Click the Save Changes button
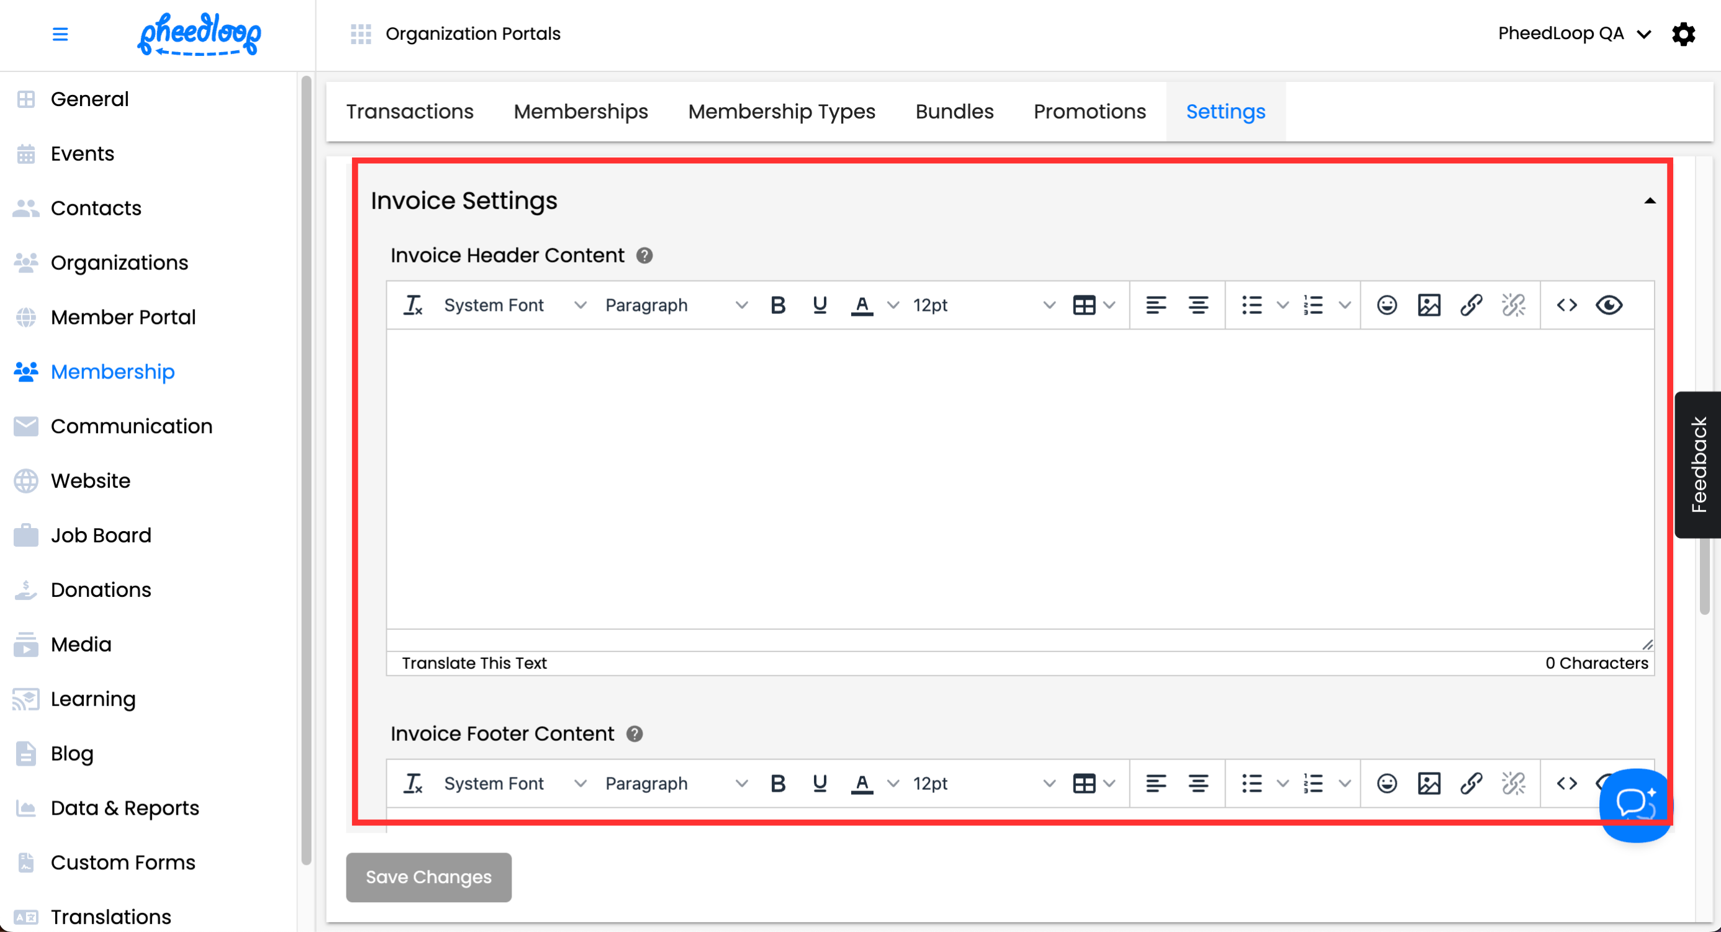This screenshot has width=1721, height=932. 428,877
